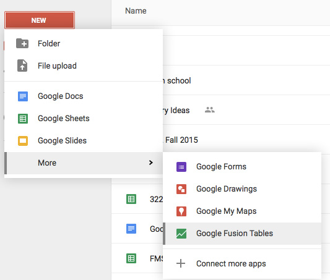
Task: Click the red Google Drawings icon
Action: click(x=181, y=189)
